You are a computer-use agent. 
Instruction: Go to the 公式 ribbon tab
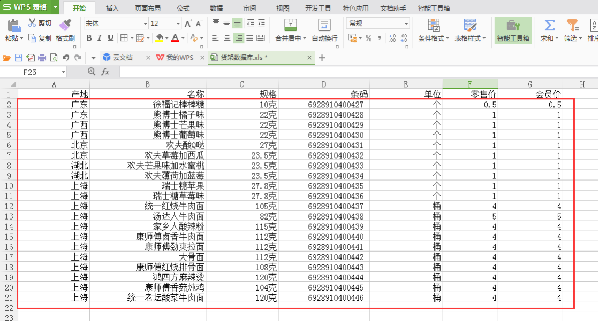click(184, 8)
